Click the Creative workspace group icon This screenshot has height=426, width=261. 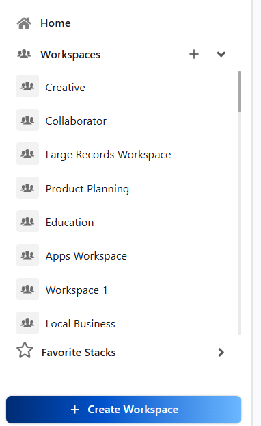click(x=27, y=86)
